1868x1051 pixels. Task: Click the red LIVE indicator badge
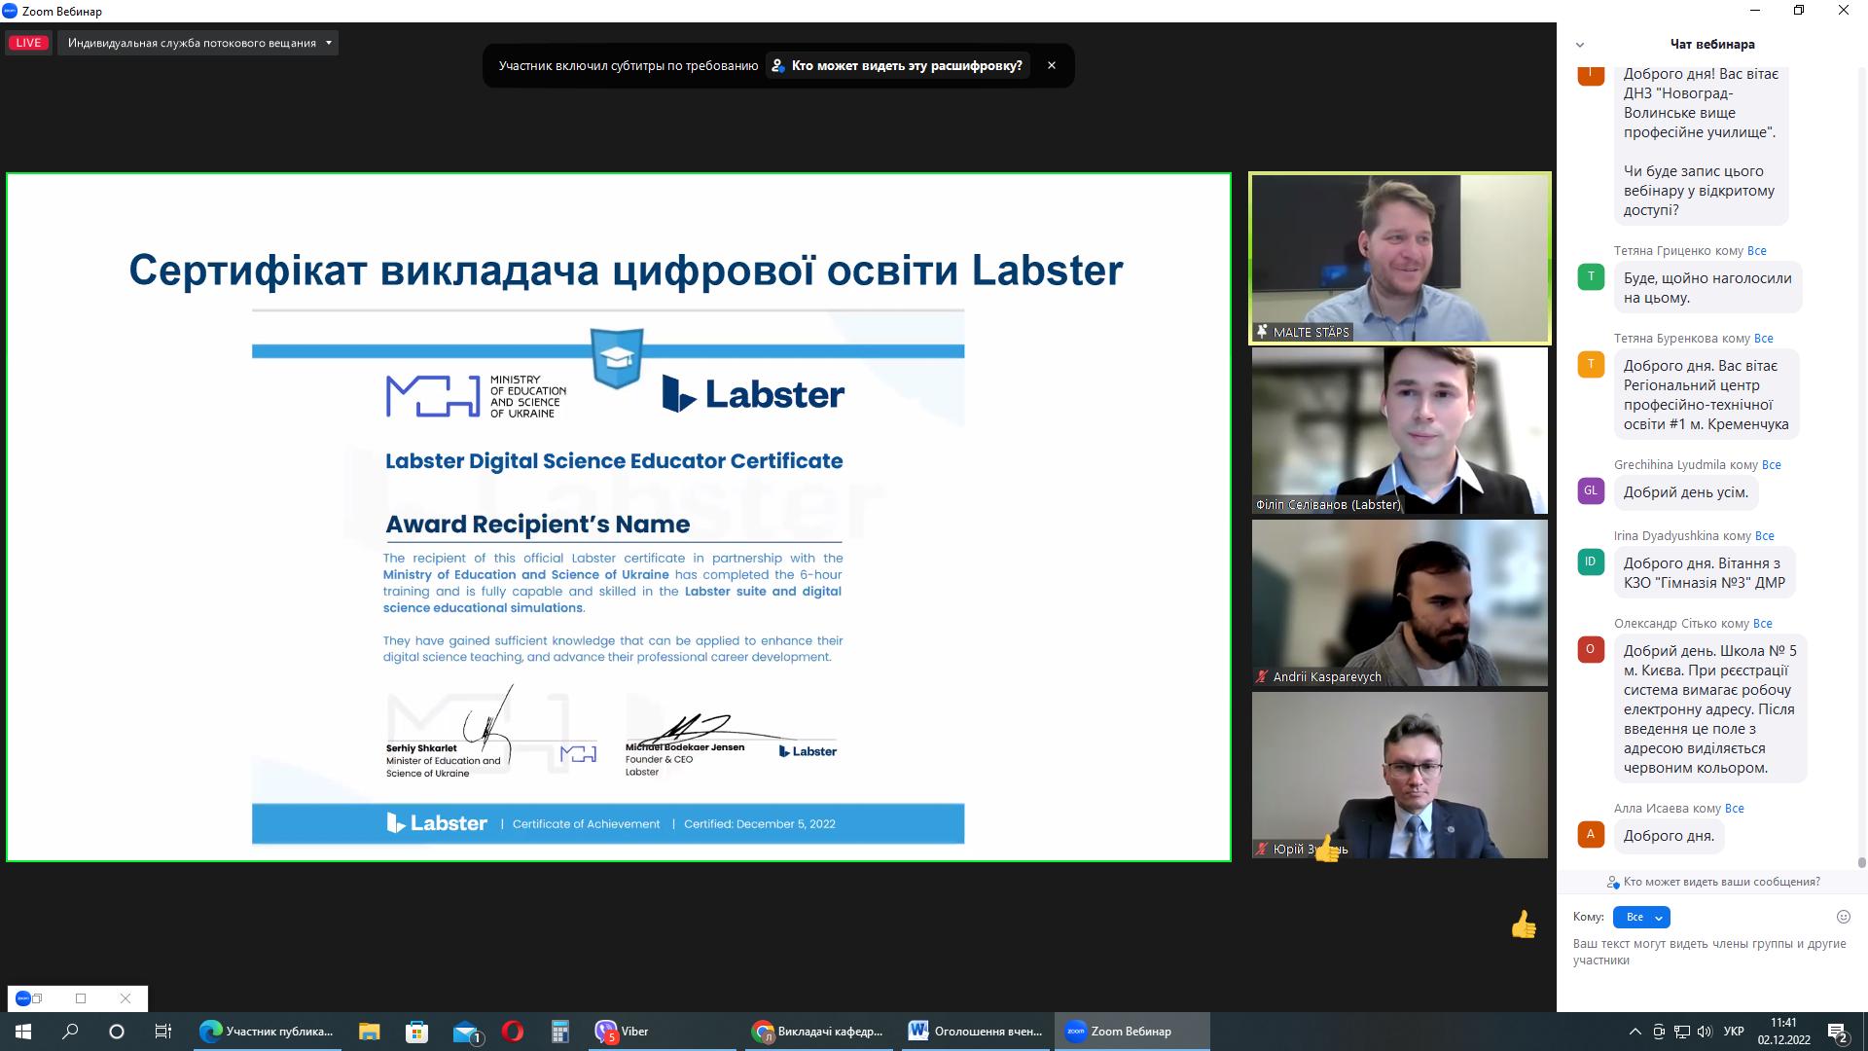(x=28, y=43)
